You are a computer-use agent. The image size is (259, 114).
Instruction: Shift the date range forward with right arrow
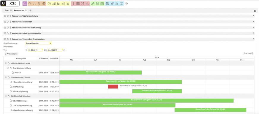coord(64,50)
